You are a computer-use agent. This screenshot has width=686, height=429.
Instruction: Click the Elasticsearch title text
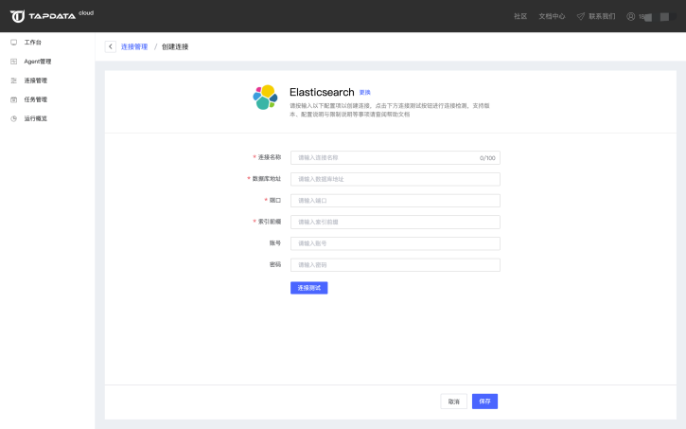pyautogui.click(x=322, y=92)
